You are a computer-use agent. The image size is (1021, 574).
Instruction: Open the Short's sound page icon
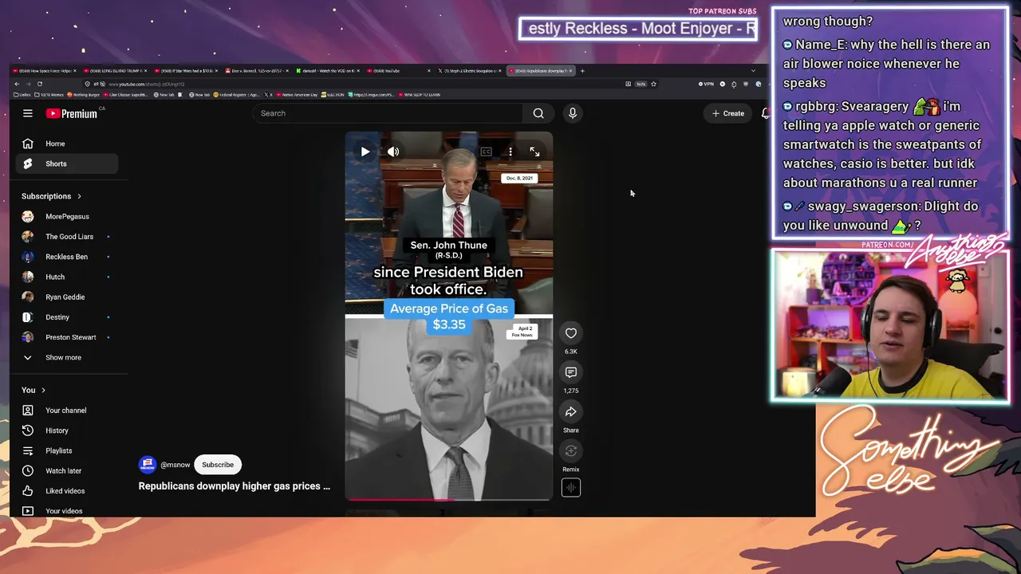[571, 487]
